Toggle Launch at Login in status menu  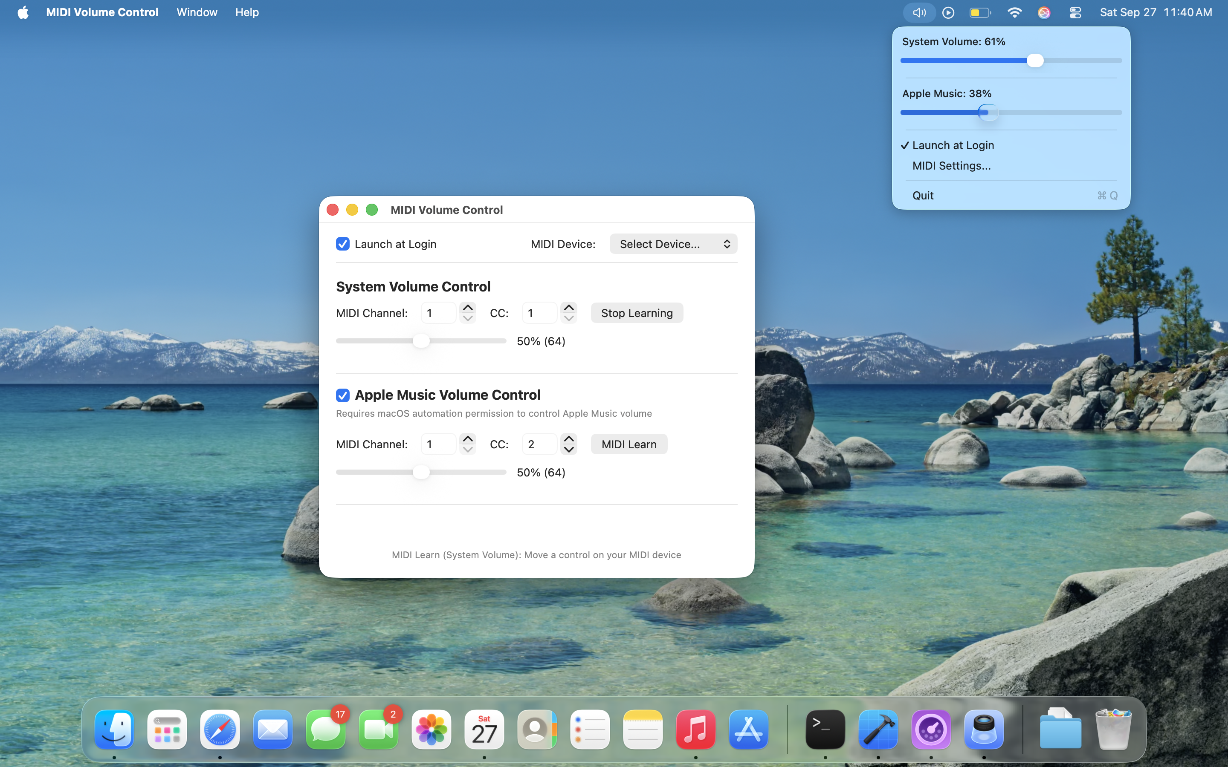pos(953,146)
